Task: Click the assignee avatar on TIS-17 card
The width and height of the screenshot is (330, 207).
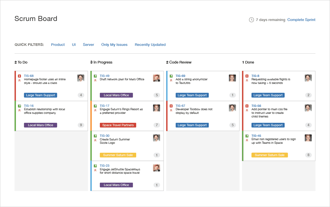Action: point(156,108)
